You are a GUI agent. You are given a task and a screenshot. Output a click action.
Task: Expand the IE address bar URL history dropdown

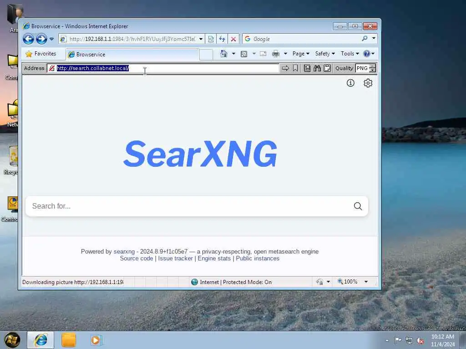tap(201, 39)
